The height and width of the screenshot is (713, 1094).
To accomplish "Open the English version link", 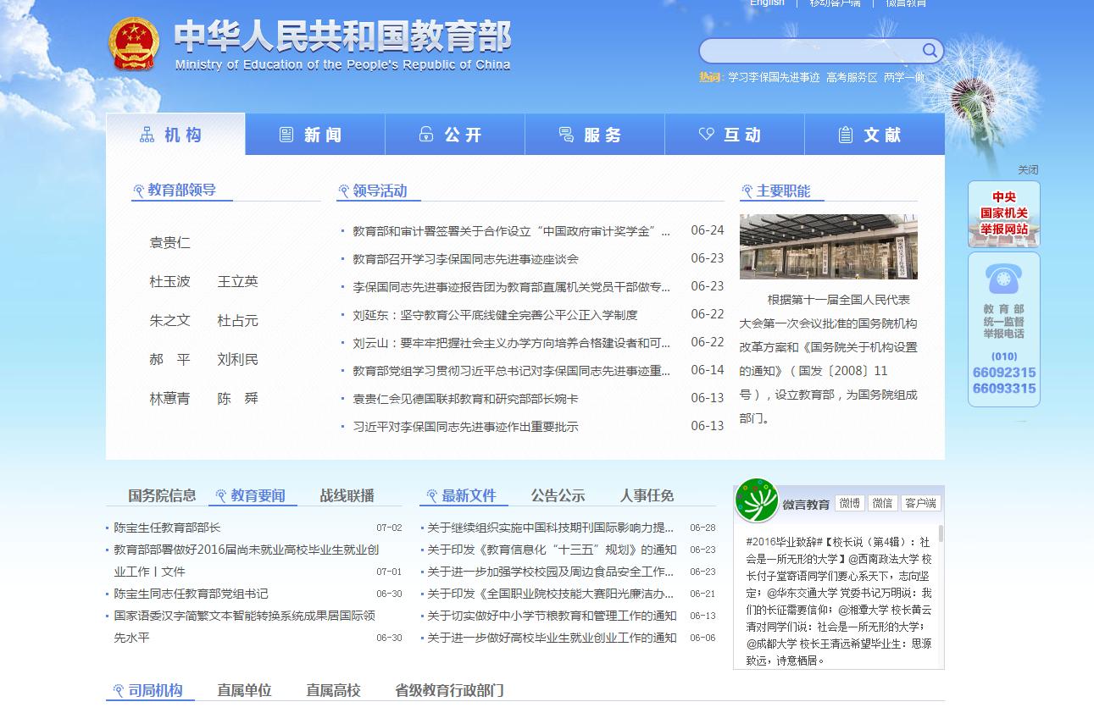I will click(x=766, y=3).
